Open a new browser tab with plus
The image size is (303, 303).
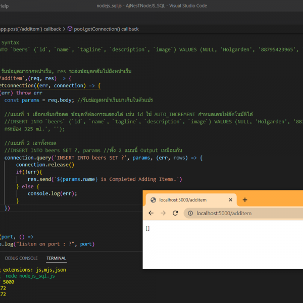point(245,199)
